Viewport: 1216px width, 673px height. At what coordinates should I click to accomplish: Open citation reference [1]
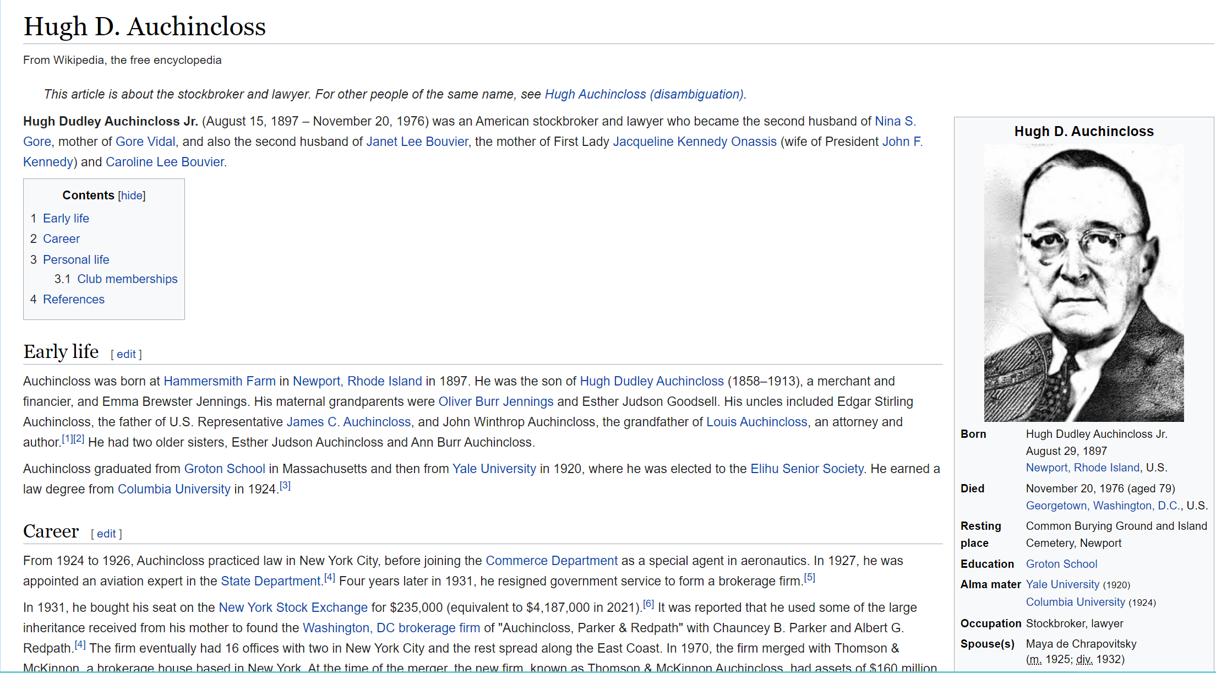(67, 439)
